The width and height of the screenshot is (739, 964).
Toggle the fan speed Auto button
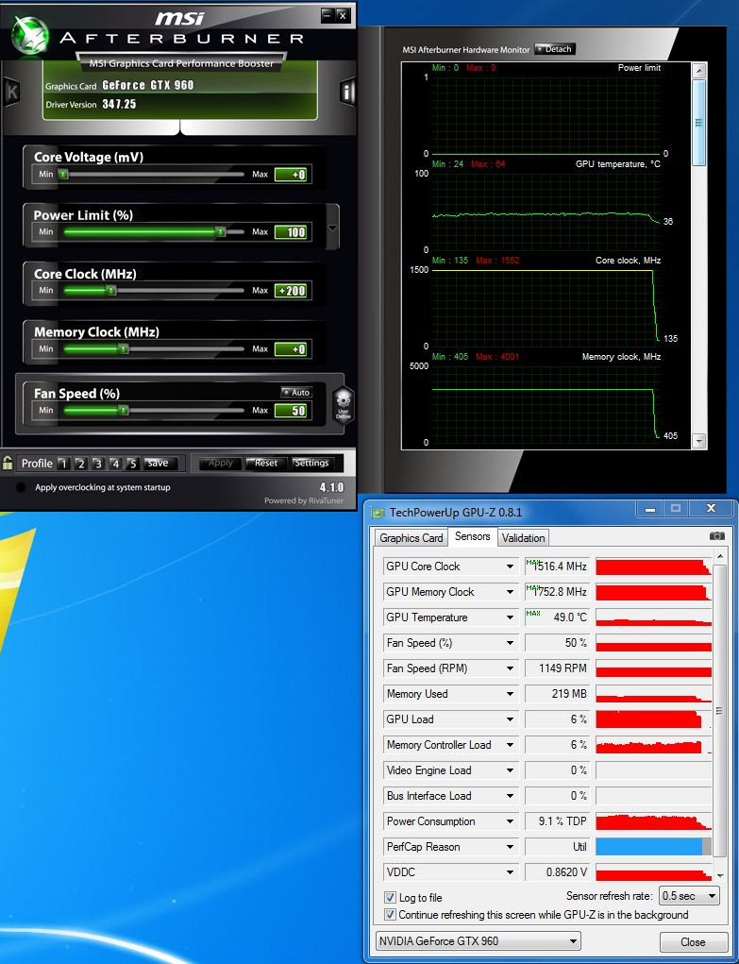296,393
